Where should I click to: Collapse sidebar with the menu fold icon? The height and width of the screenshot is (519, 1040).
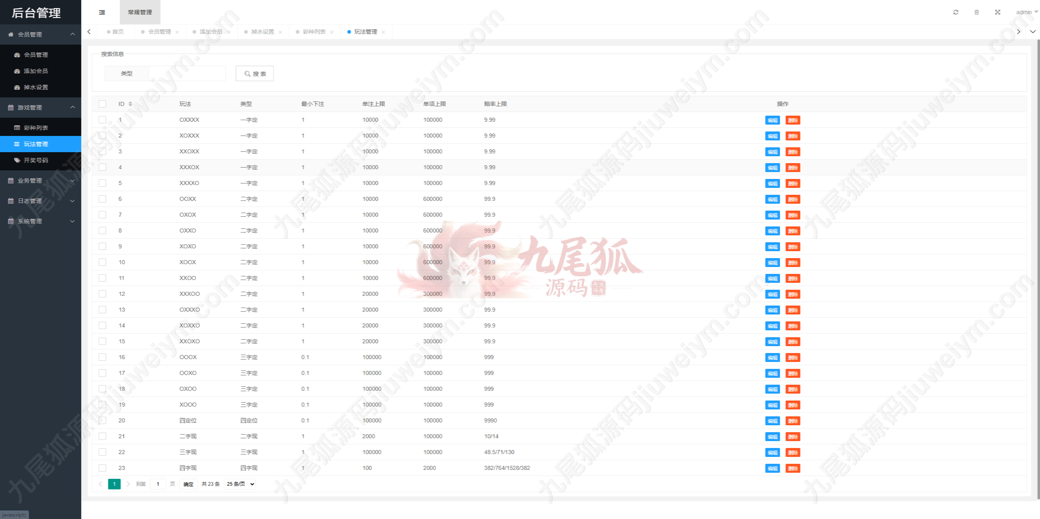102,12
